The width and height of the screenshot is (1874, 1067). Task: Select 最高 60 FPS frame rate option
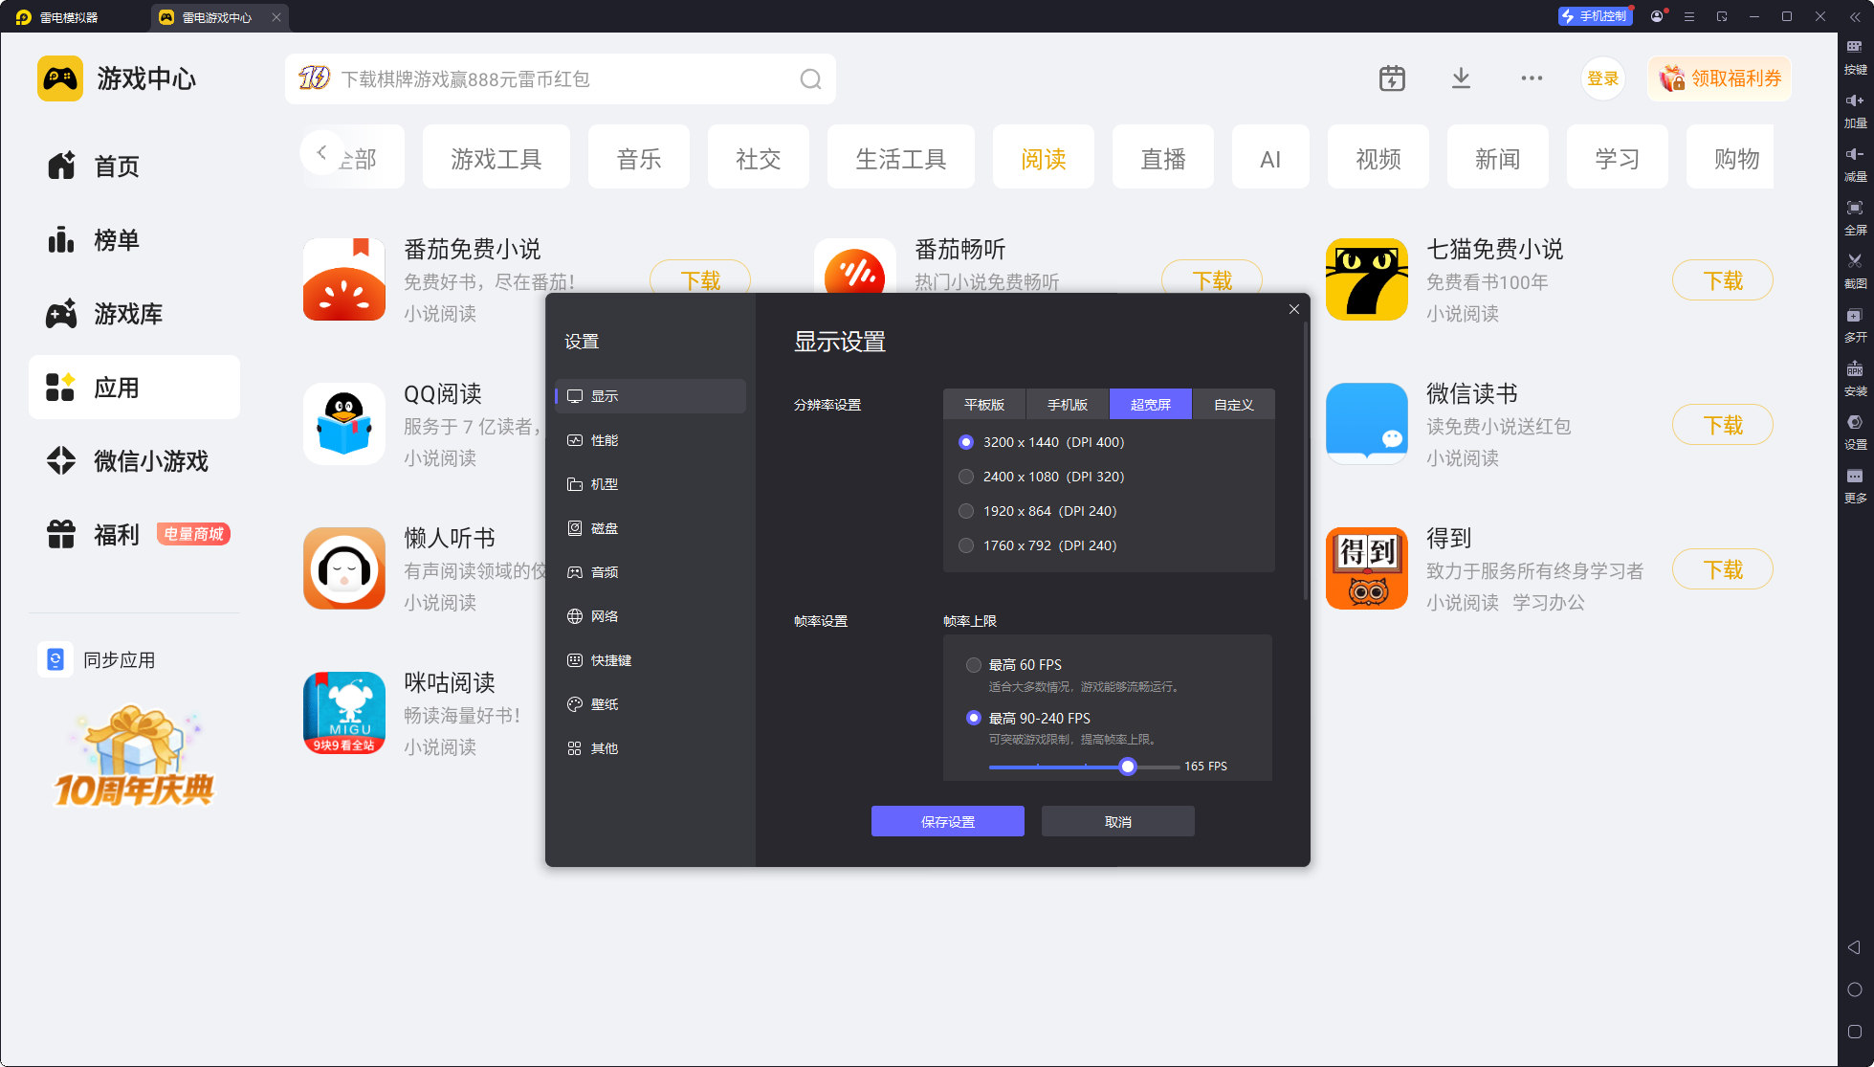coord(974,665)
